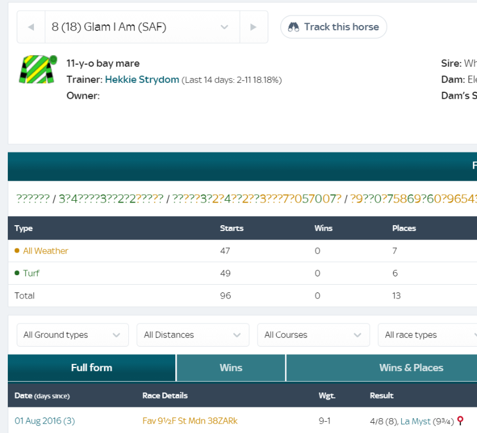Image resolution: width=477 pixels, height=433 pixels.
Task: Click the La Myst horse link
Action: tap(415, 421)
